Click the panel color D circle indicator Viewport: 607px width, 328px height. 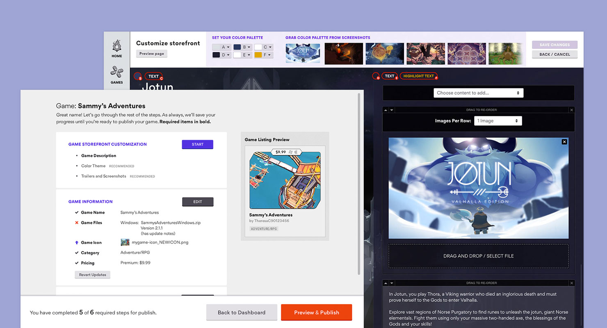pyautogui.click(x=376, y=76)
